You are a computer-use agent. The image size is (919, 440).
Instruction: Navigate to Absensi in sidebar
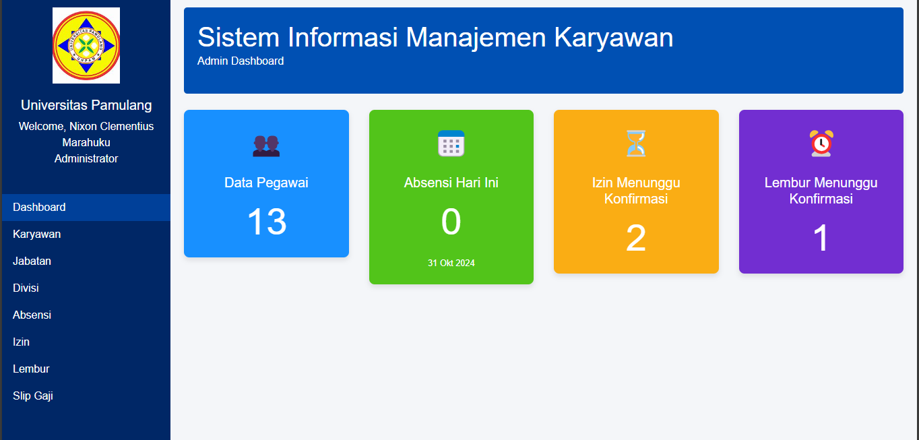pyautogui.click(x=32, y=315)
